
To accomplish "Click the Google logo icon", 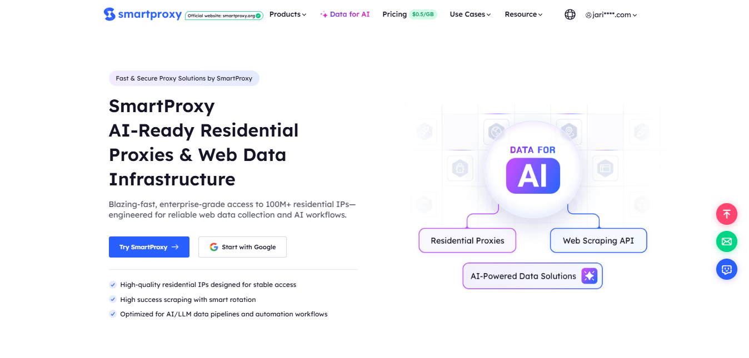I will pyautogui.click(x=214, y=247).
